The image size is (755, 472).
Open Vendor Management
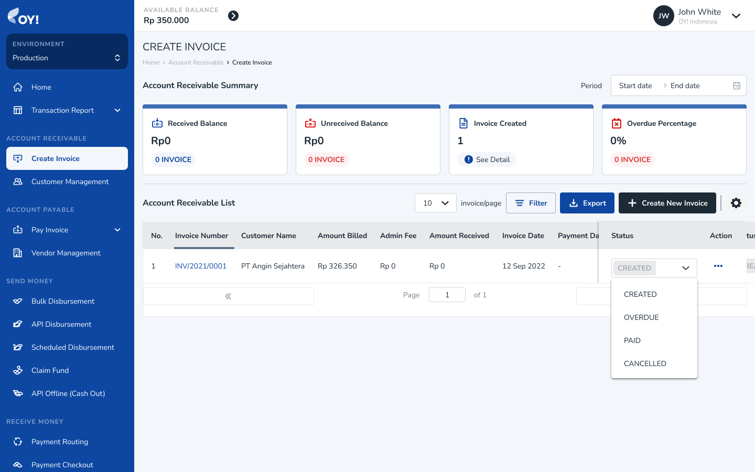tap(67, 253)
